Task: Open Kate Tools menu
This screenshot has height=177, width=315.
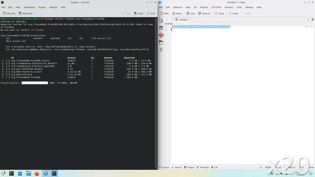Action: (x=239, y=7)
